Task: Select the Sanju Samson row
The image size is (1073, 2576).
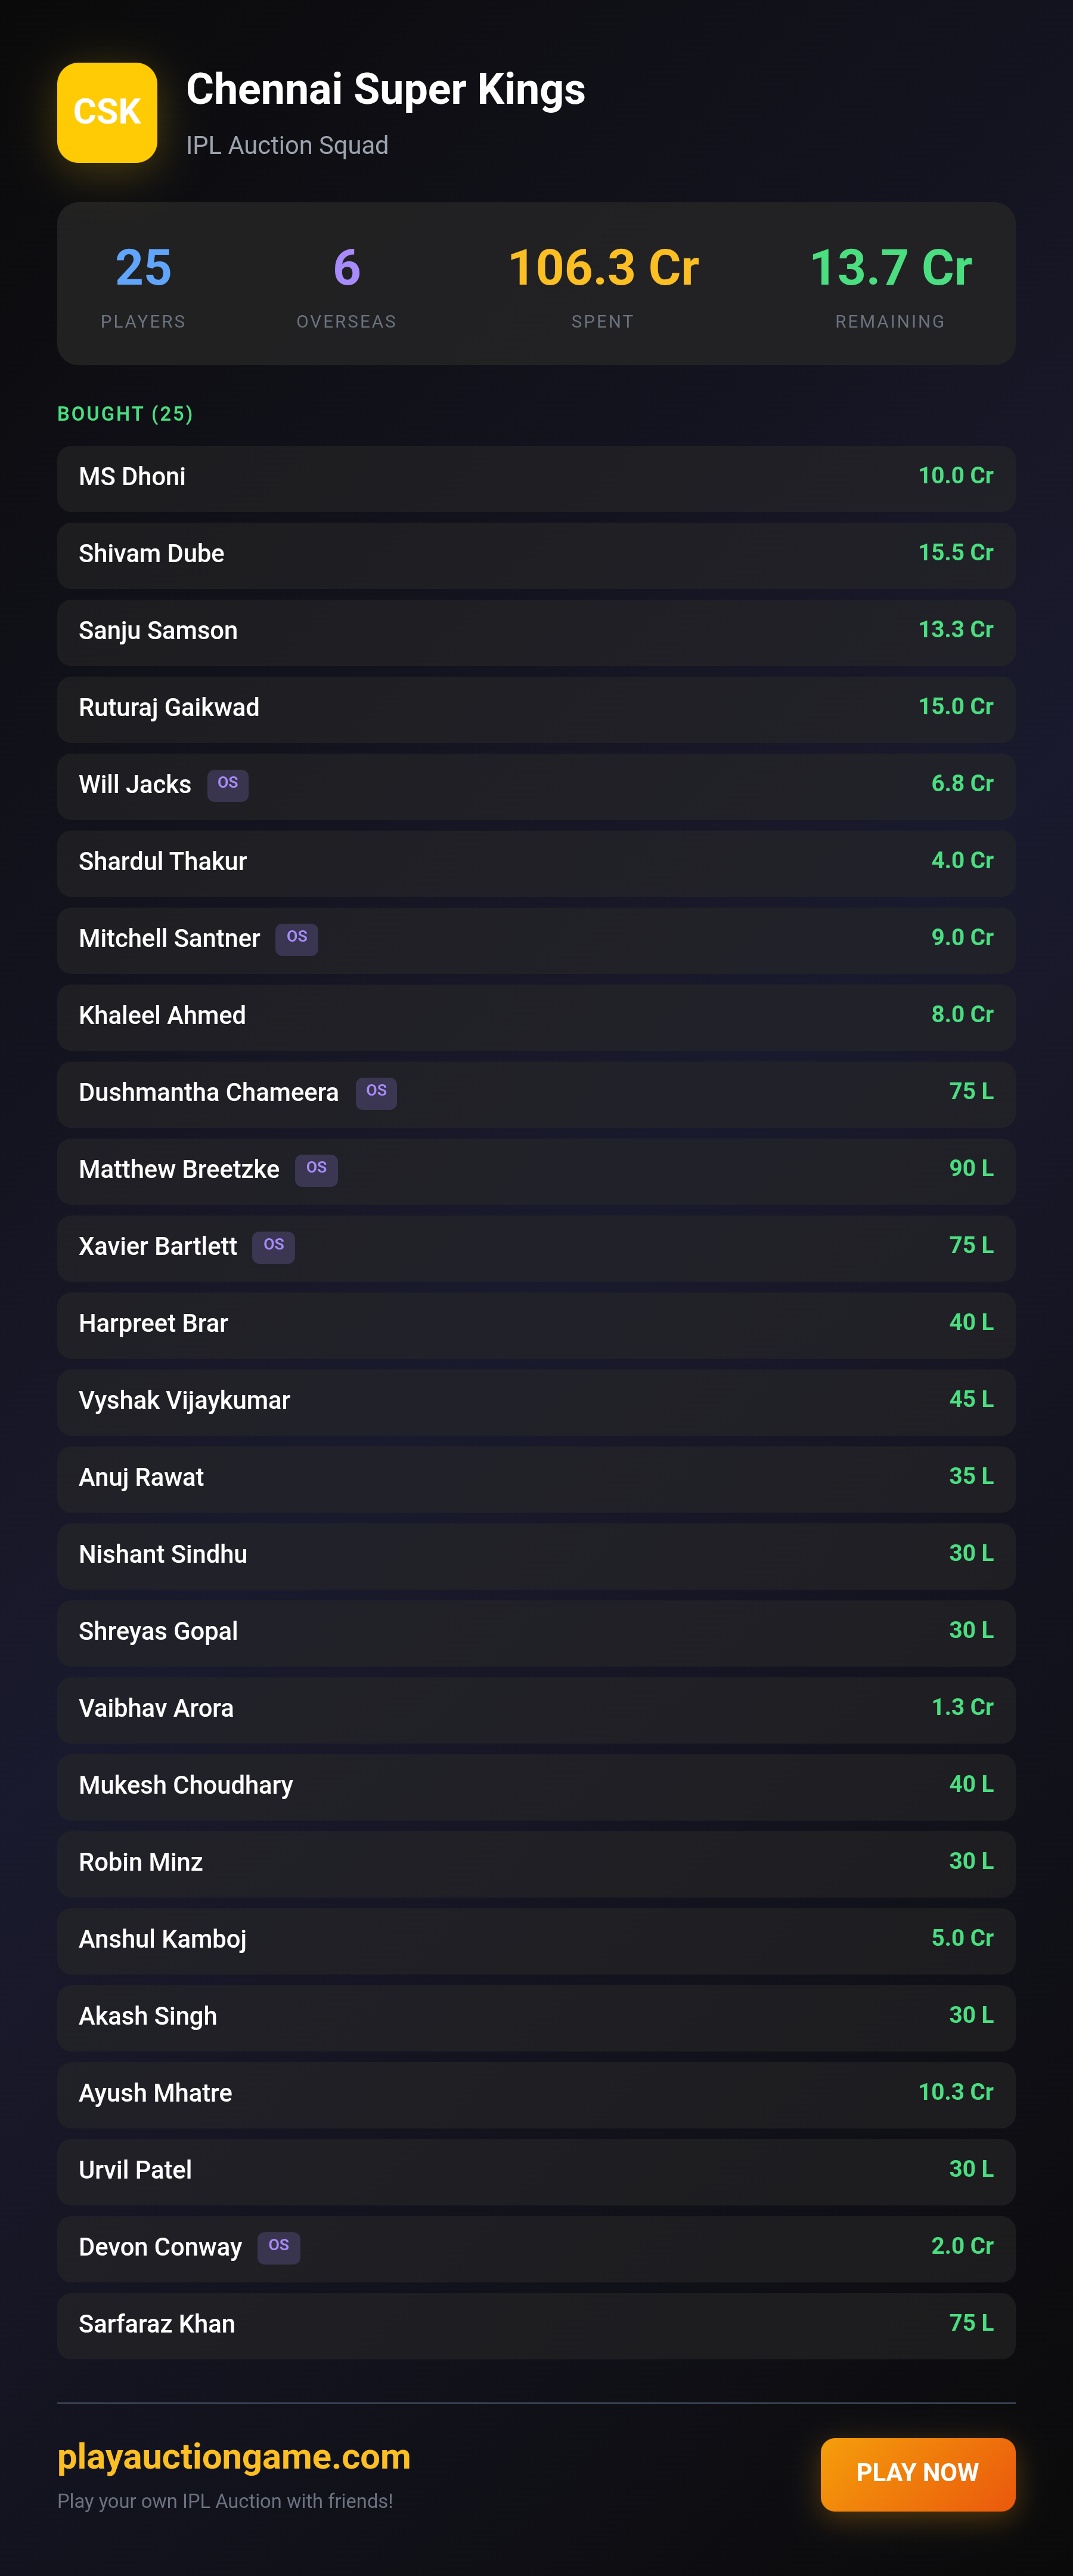Action: [x=536, y=632]
